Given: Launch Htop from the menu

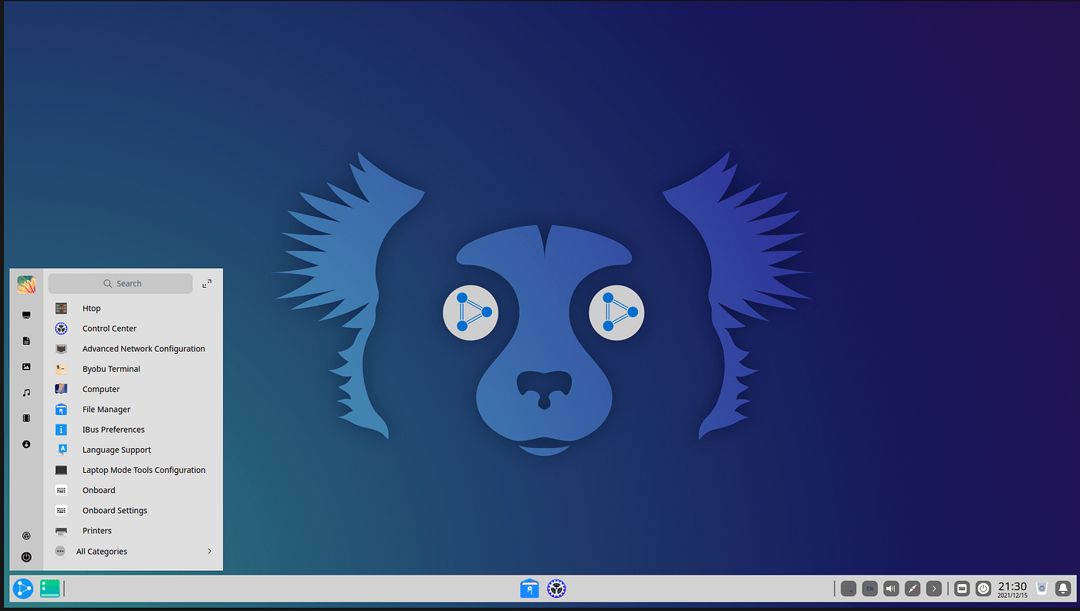Looking at the screenshot, I should 91,308.
